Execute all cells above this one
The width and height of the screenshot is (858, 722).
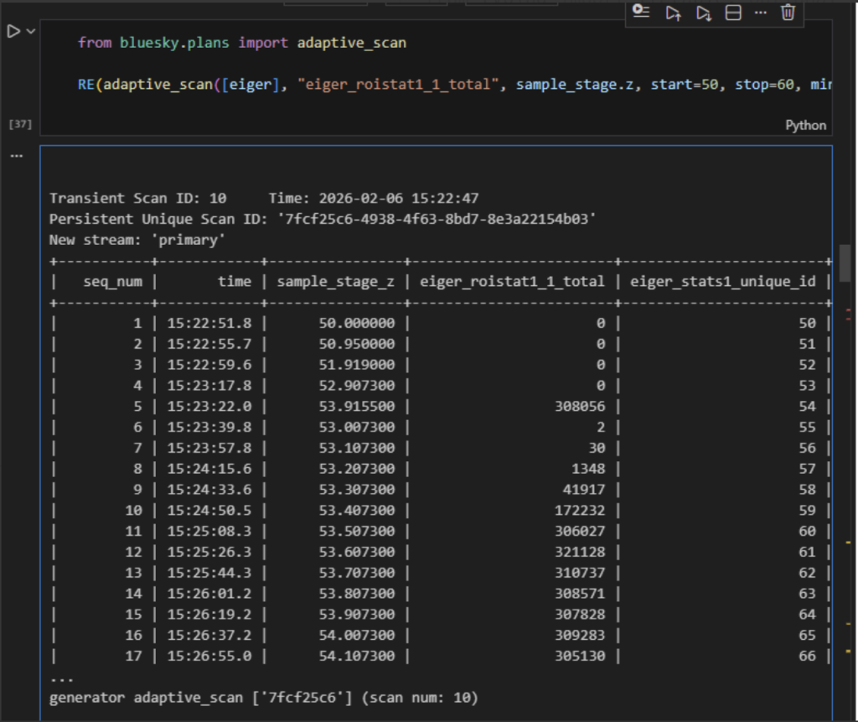pyautogui.click(x=673, y=13)
